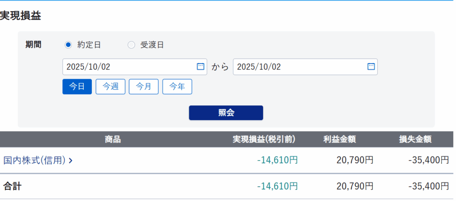Click the 合計 realized loss -14,610円 value
Viewport: 456px width, 201px height.
click(x=277, y=186)
